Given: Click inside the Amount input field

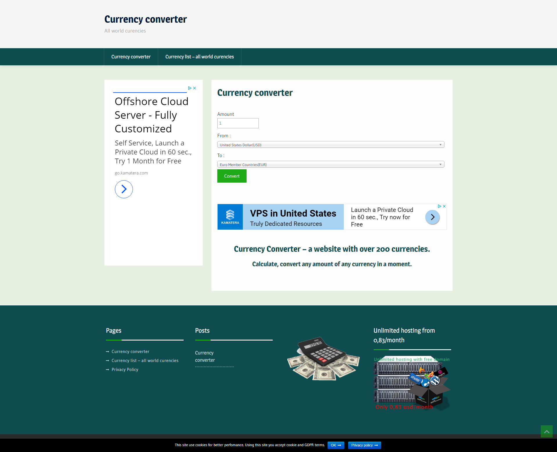Looking at the screenshot, I should (x=238, y=123).
